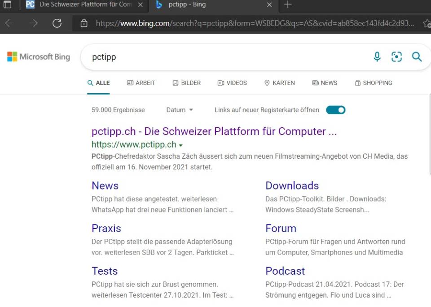Open the News sitelink
The height and width of the screenshot is (307, 431).
point(105,186)
